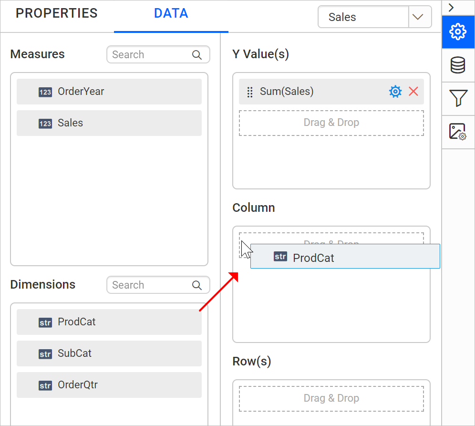
Task: Remove Sum(Sales) with the red X
Action: coord(413,92)
